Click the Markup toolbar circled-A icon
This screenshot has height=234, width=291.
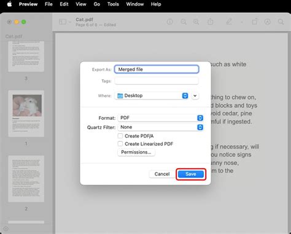tap(268, 21)
